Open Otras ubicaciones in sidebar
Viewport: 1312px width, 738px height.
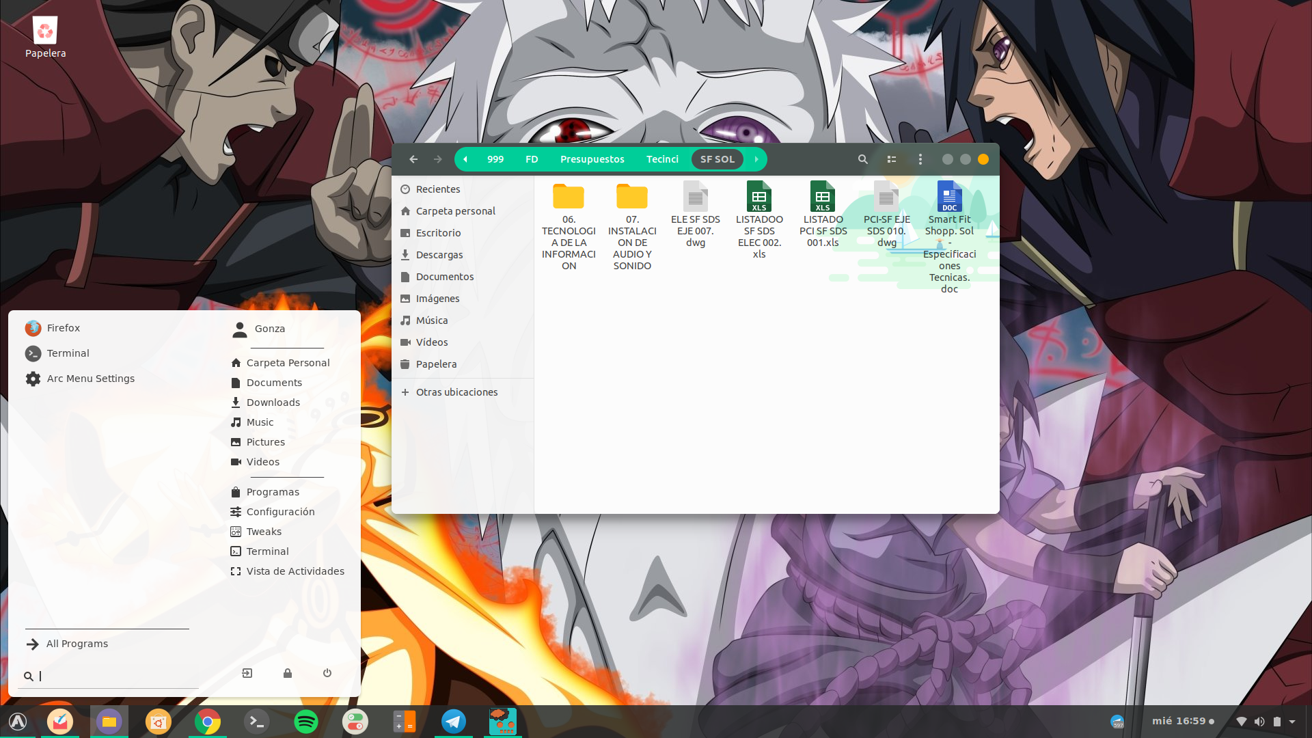(456, 392)
